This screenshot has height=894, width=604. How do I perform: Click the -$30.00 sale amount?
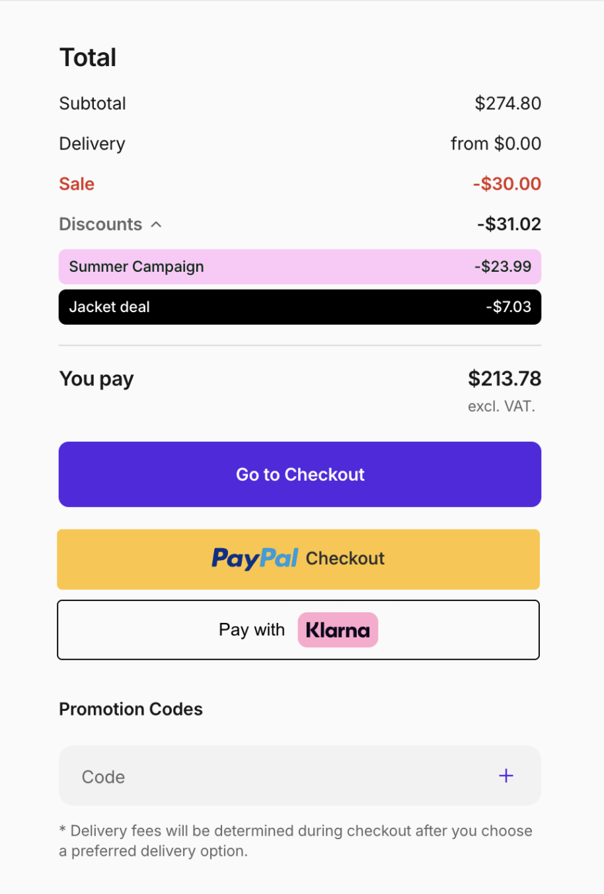click(x=507, y=184)
